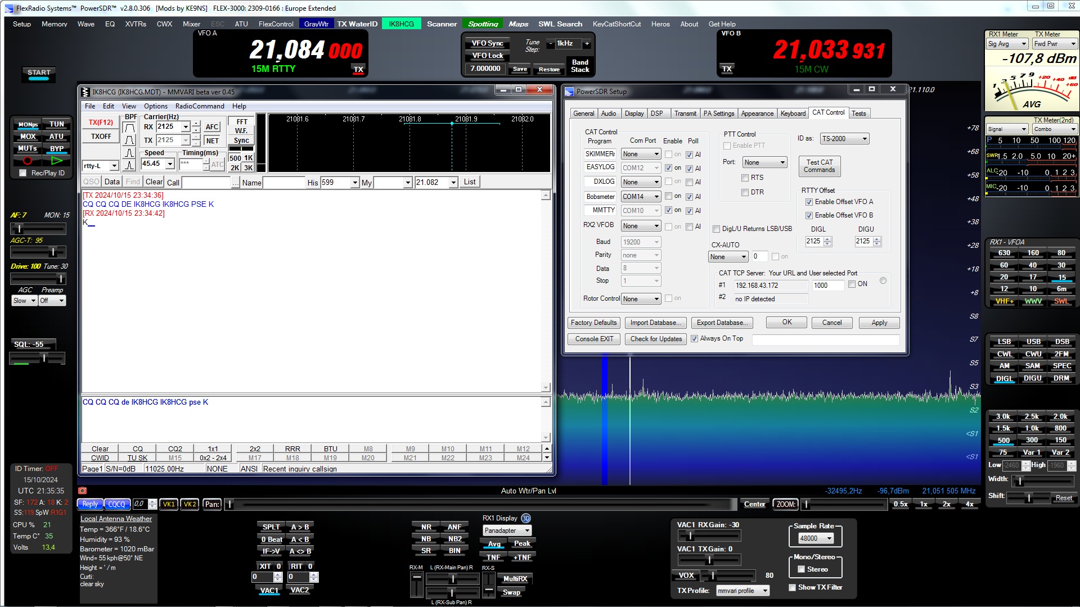The width and height of the screenshot is (1080, 607).
Task: Toggle the TUN tune button
Action: [x=57, y=124]
